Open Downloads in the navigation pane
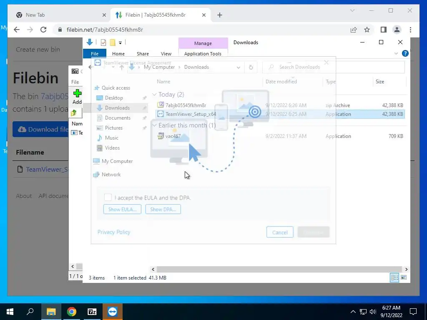This screenshot has height=320, width=427. point(117,108)
